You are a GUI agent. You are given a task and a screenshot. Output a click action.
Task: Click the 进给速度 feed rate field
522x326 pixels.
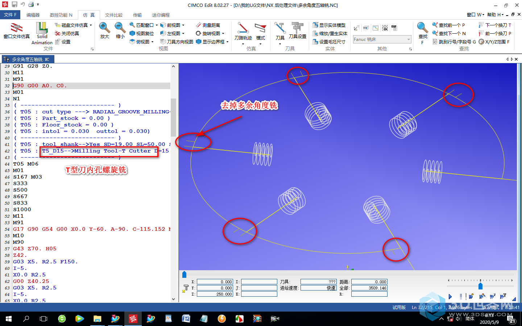[319, 288]
